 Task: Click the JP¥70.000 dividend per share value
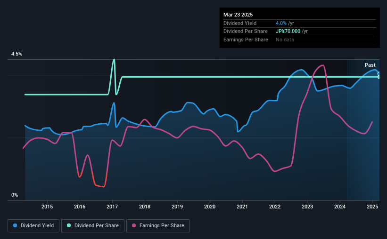coord(288,32)
